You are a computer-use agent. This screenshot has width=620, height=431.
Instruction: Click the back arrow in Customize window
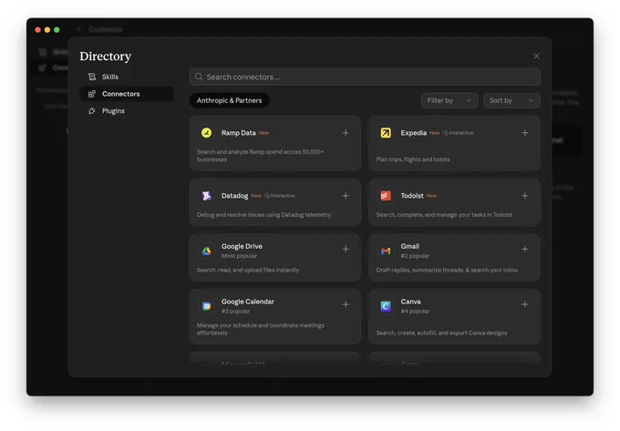(79, 29)
